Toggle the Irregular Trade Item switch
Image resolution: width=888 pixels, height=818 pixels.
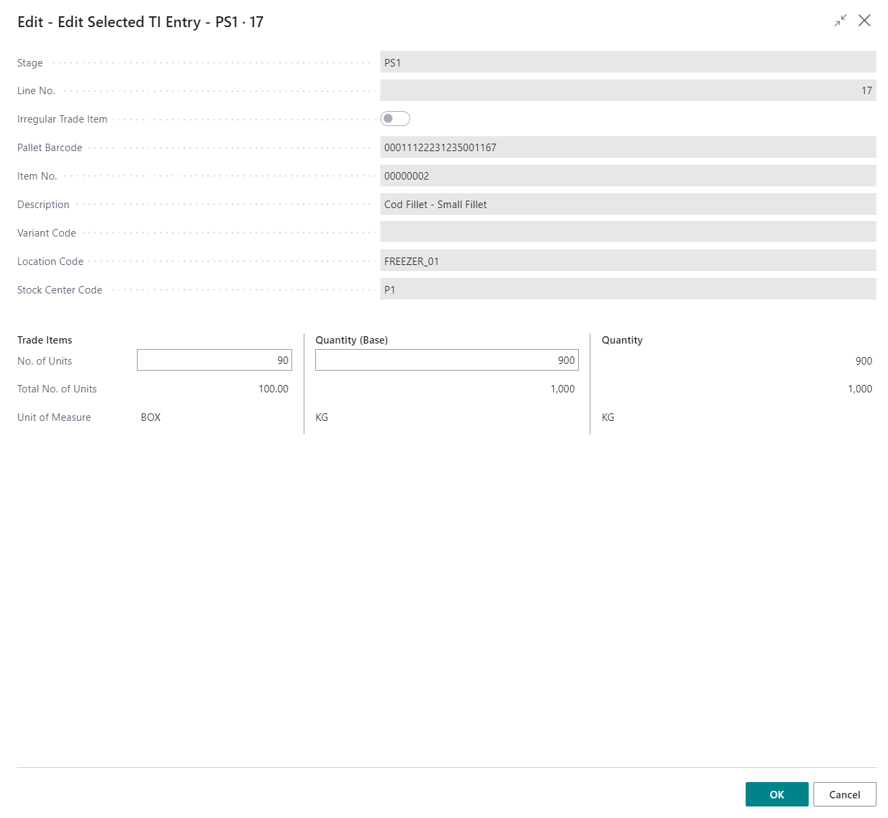[x=395, y=119]
